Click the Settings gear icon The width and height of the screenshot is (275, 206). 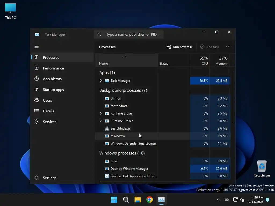coord(37,178)
